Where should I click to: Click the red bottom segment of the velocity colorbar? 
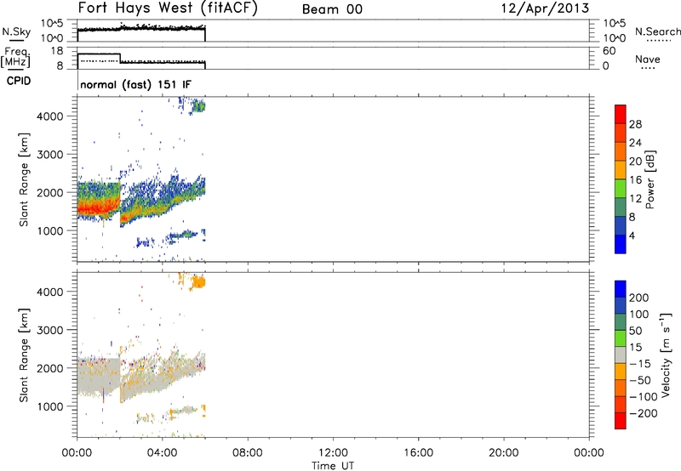(621, 421)
